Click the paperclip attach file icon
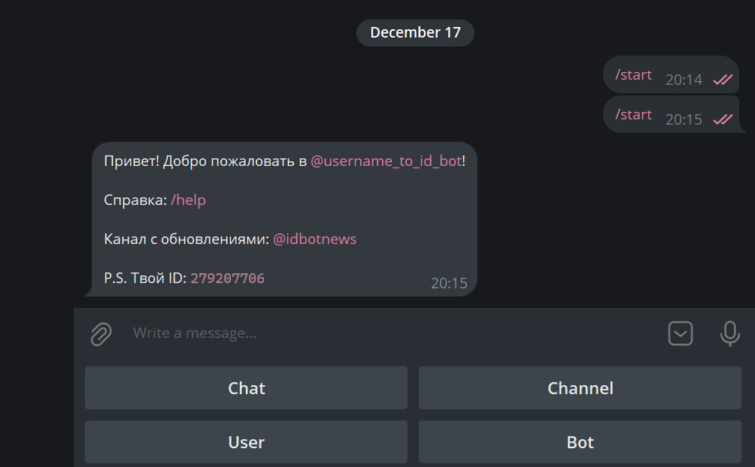This screenshot has height=467, width=755. [x=101, y=333]
